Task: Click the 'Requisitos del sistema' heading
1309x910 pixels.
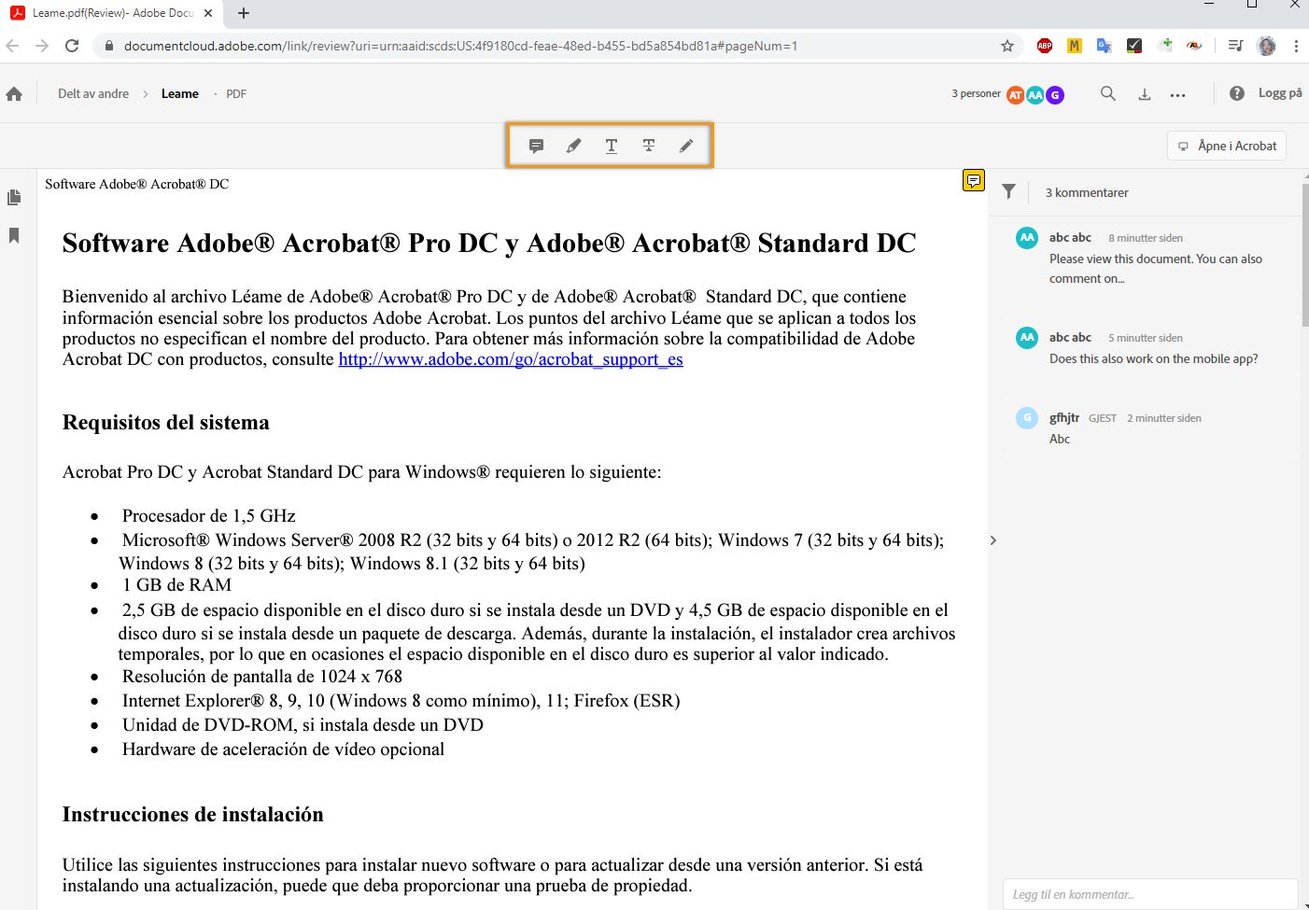Action: point(166,422)
